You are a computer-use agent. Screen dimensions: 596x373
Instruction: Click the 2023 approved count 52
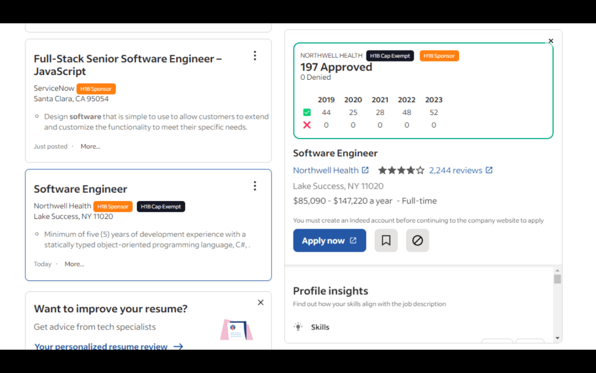tap(433, 112)
